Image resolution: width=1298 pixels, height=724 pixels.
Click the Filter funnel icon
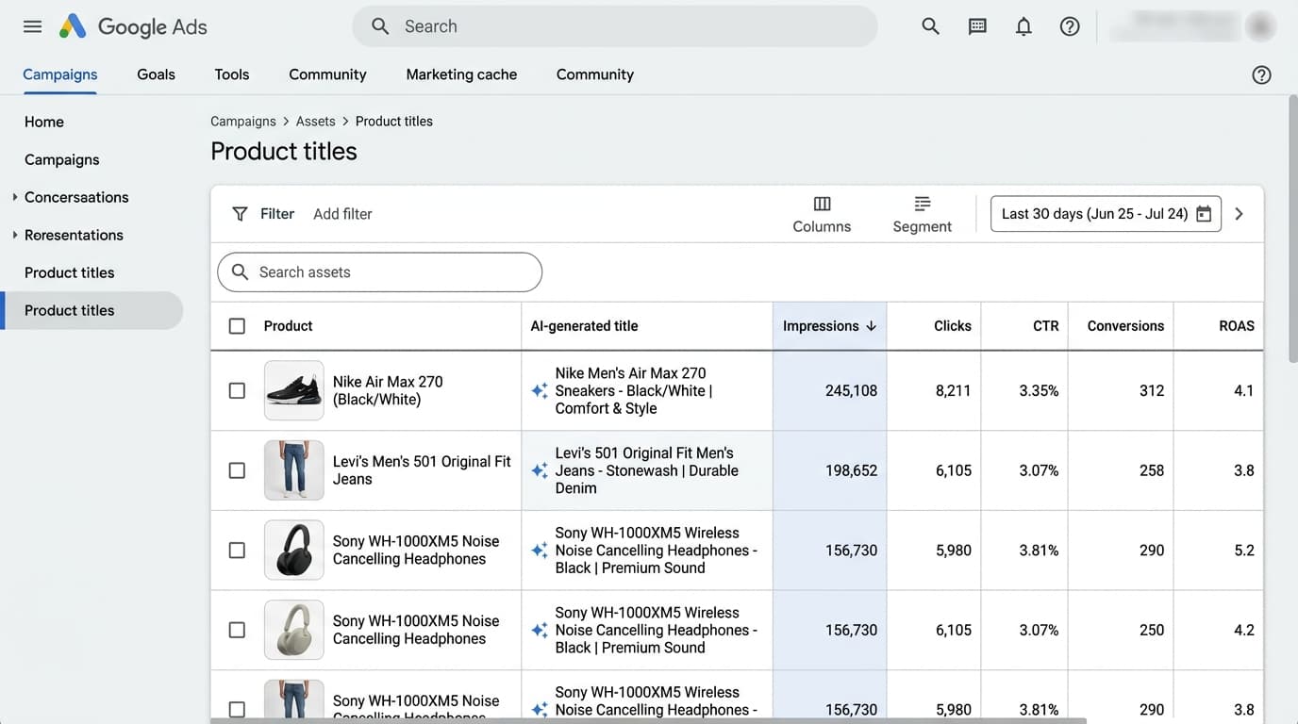point(241,214)
